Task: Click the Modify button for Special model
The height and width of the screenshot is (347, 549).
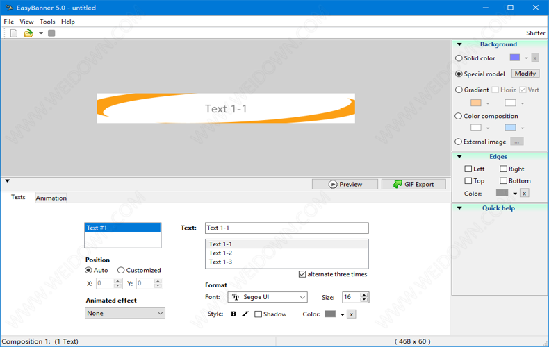Action: pyautogui.click(x=525, y=74)
